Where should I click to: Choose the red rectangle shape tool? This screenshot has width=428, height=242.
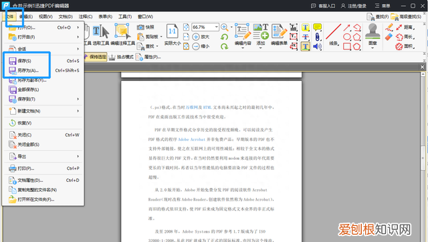(347, 46)
